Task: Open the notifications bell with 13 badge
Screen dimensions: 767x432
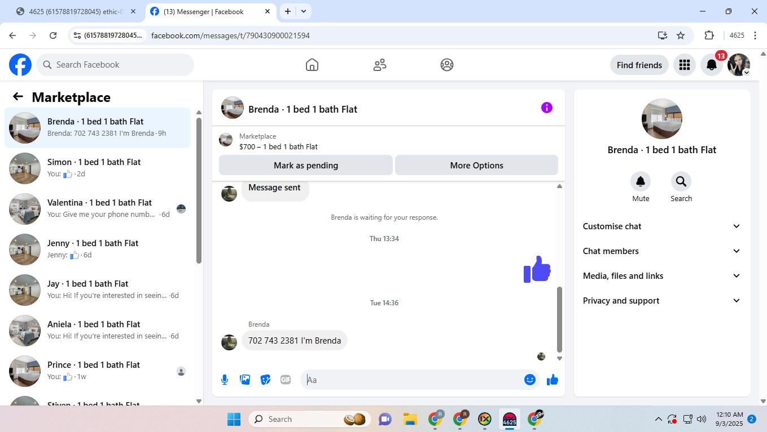Action: (x=712, y=65)
